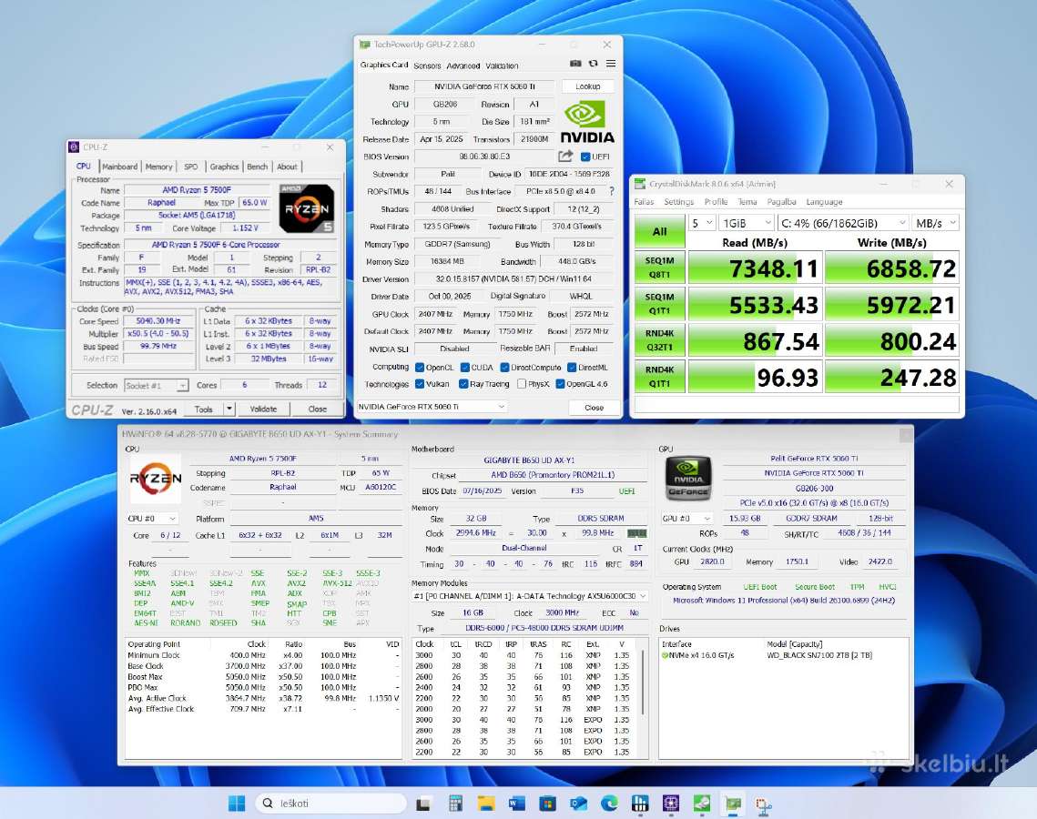Open the GPU-Z hamburger menu
Image resolution: width=1037 pixels, height=819 pixels.
(x=610, y=64)
